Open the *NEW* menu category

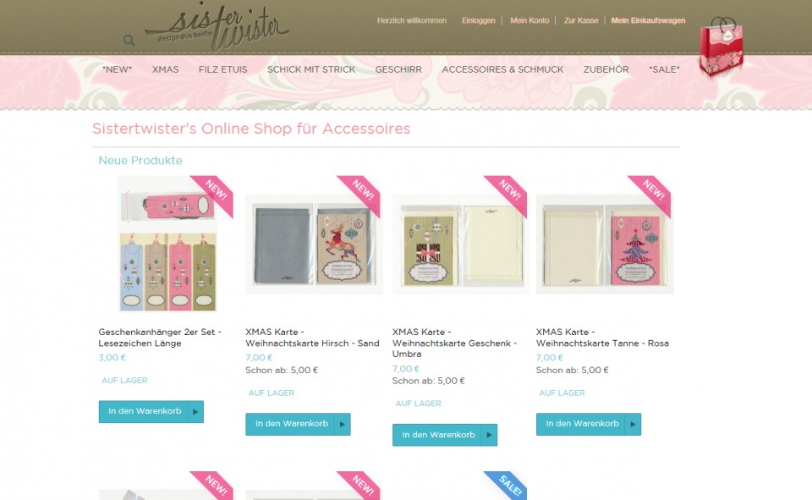pyautogui.click(x=117, y=69)
